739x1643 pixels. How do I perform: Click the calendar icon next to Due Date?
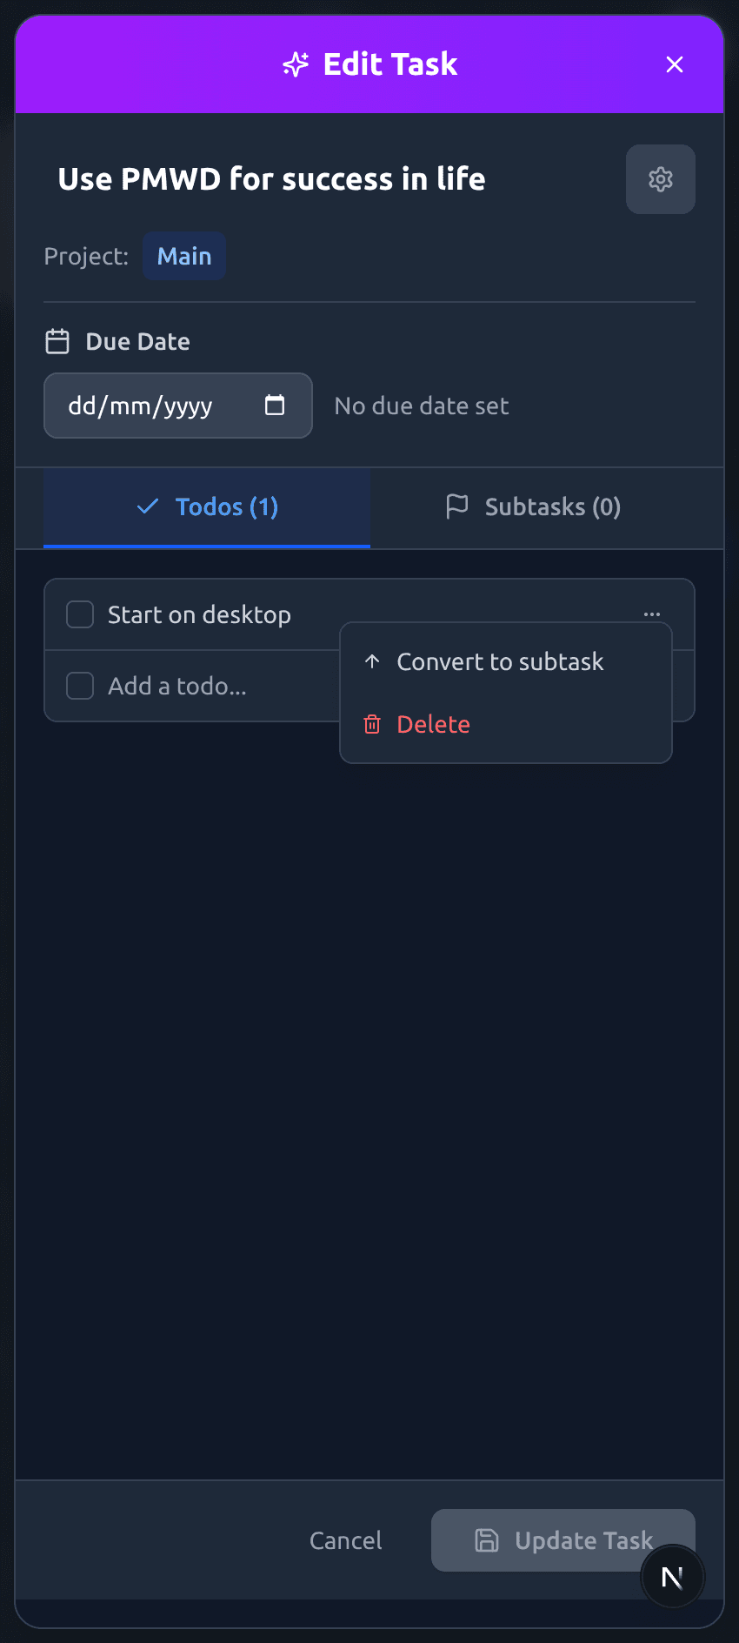click(57, 341)
